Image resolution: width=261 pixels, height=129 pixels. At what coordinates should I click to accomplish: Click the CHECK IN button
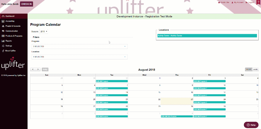coord(27,4)
